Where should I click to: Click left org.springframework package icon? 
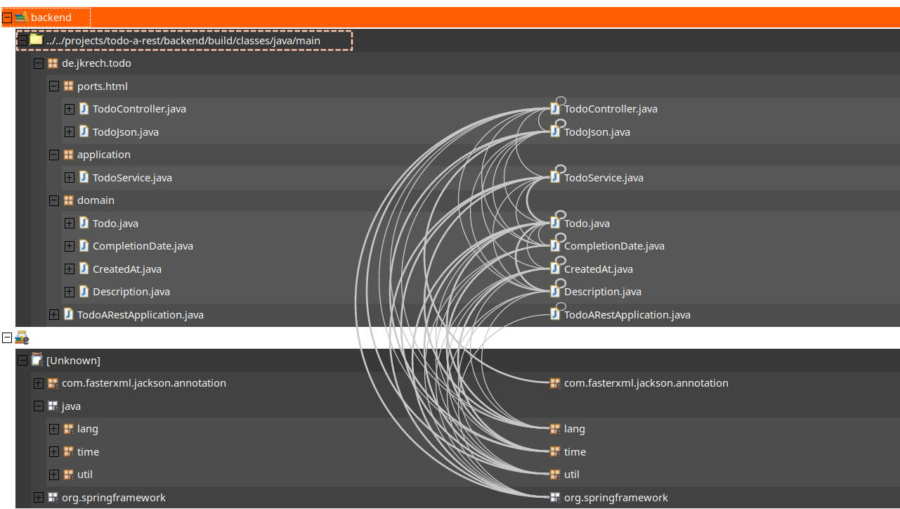pyautogui.click(x=53, y=498)
